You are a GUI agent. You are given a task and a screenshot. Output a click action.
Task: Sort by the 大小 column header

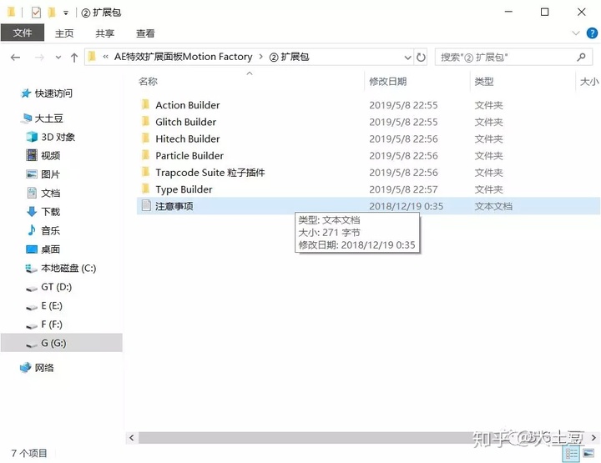click(589, 81)
